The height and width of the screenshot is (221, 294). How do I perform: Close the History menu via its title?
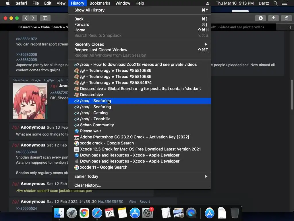coord(78,3)
